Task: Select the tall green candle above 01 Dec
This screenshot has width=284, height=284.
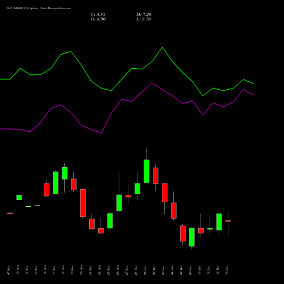Action: click(x=147, y=171)
